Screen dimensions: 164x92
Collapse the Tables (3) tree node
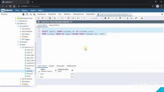(16, 24)
